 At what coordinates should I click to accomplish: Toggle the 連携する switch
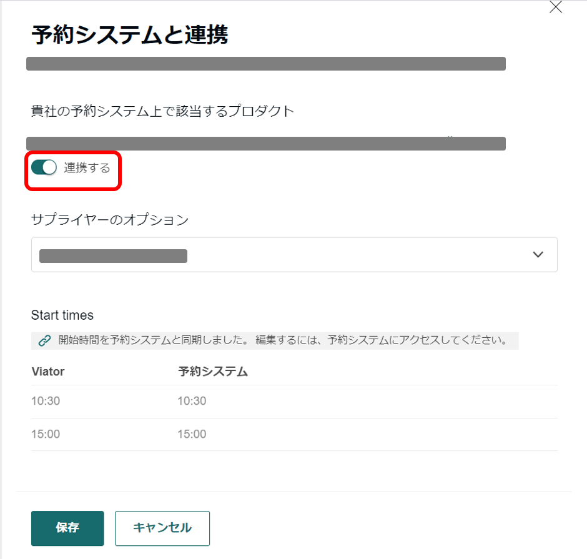[x=44, y=167]
